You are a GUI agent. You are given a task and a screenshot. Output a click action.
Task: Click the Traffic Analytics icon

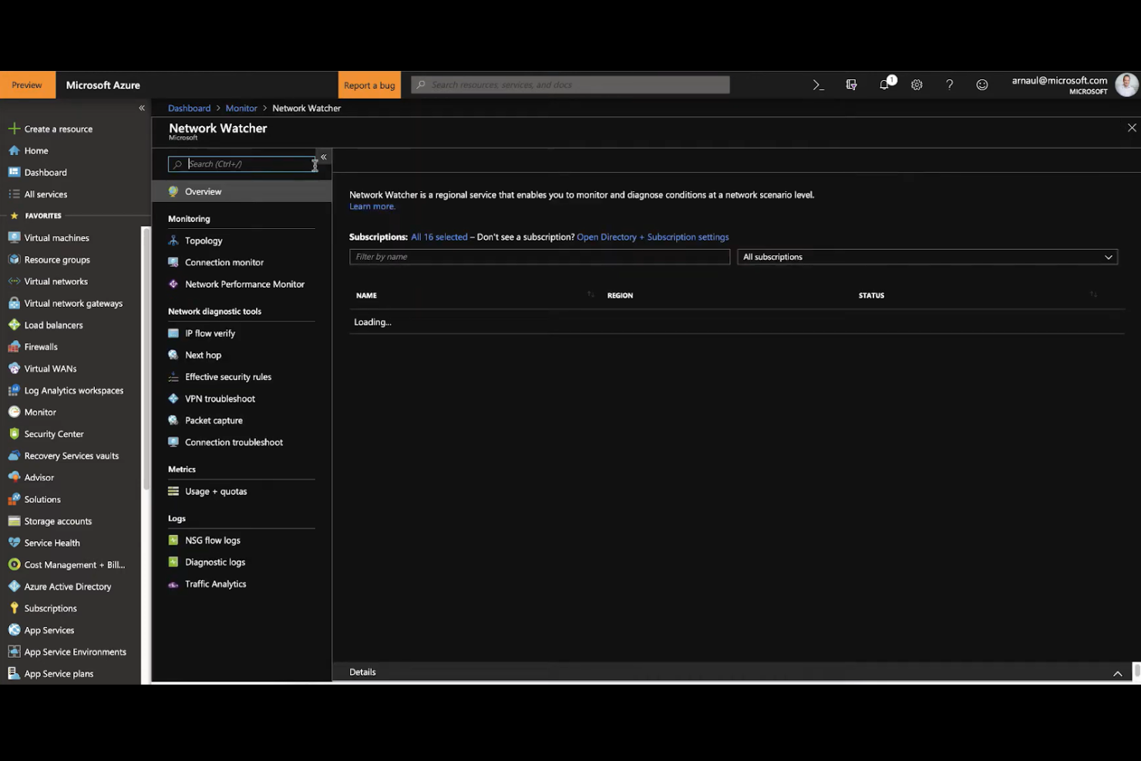[x=173, y=584]
